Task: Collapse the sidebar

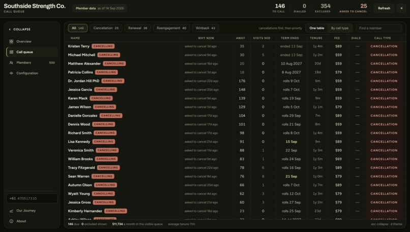Action: [x=20, y=30]
